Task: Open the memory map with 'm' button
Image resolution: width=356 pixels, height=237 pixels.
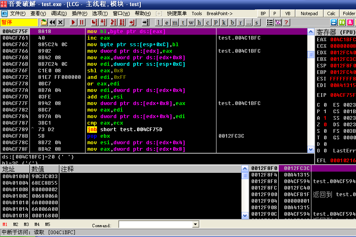Action: (175, 22)
